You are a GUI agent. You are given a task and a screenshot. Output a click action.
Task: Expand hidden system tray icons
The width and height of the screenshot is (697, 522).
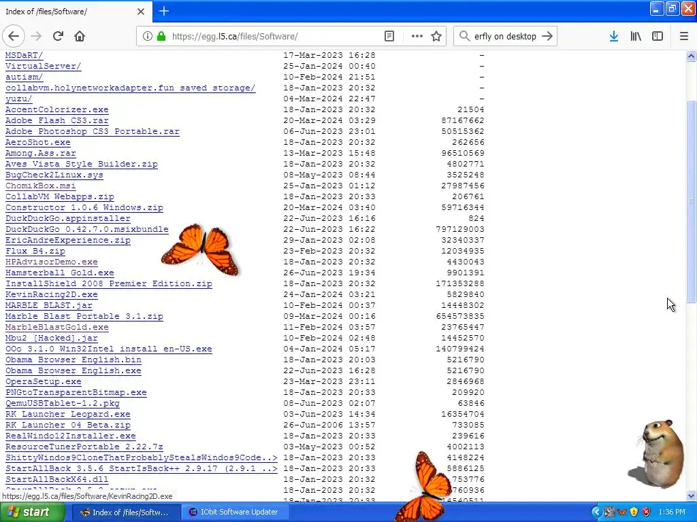(x=596, y=512)
